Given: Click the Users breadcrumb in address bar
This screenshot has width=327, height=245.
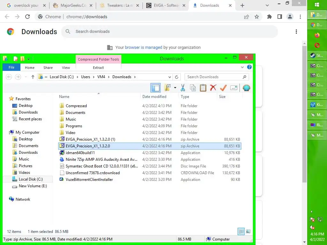Looking at the screenshot, I should [86, 77].
